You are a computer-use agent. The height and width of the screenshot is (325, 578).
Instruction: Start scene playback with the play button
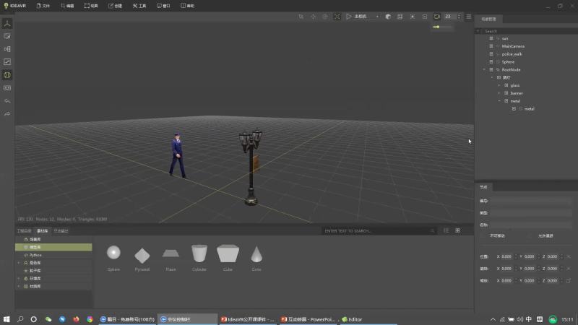click(x=348, y=17)
